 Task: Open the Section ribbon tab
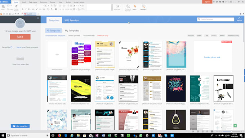click(68, 2)
